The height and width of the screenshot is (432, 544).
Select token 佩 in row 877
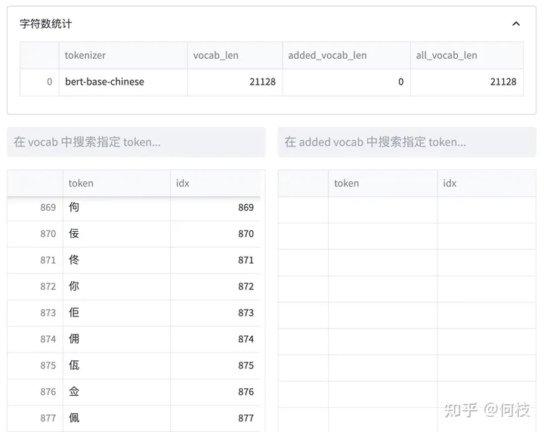tap(116, 418)
